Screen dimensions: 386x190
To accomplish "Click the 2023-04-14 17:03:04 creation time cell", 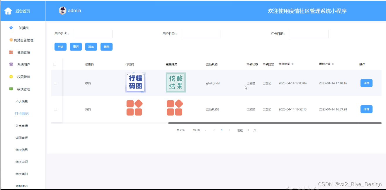I will click(x=293, y=83).
